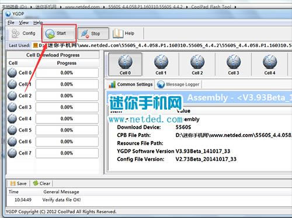Image resolution: width=292 pixels, height=218 pixels.
Task: Click the Time column header
Action: coord(13,192)
